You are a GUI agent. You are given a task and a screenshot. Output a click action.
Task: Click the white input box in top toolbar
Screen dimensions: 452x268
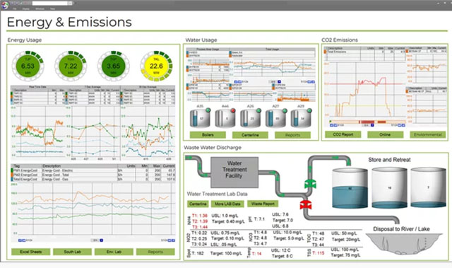(x=49, y=3)
